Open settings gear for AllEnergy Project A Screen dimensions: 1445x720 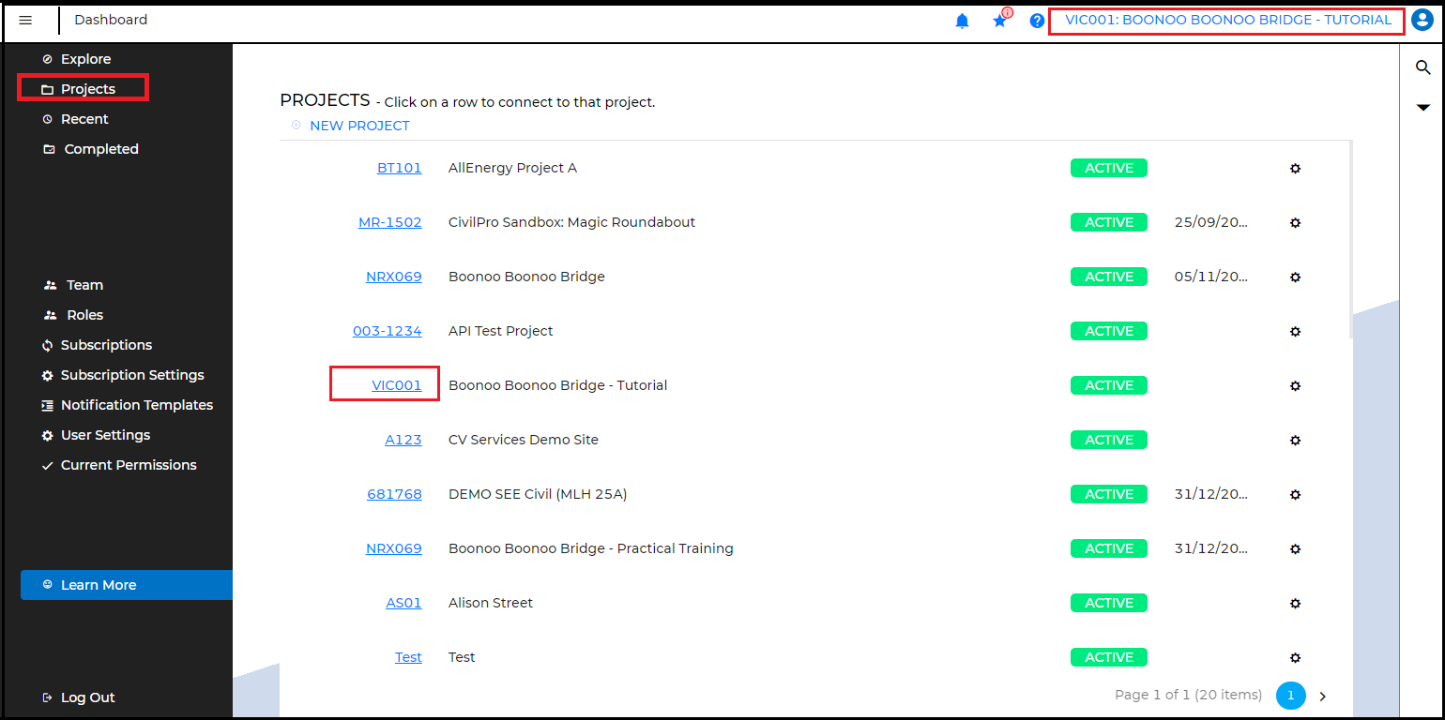1295,169
